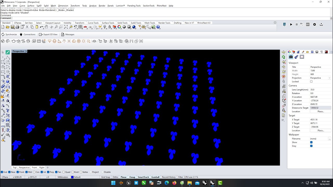Click the New file icon
Image resolution: width=333 pixels, height=187 pixels.
click(x=3, y=27)
